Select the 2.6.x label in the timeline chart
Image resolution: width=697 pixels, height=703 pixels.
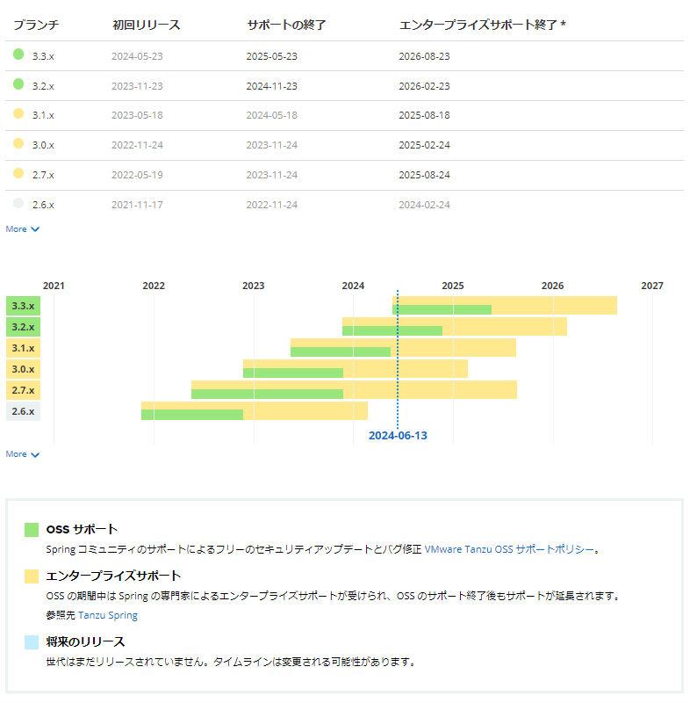pos(24,411)
